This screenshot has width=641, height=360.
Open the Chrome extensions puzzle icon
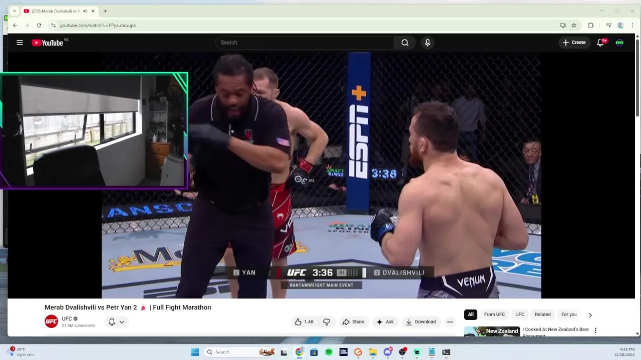point(591,25)
